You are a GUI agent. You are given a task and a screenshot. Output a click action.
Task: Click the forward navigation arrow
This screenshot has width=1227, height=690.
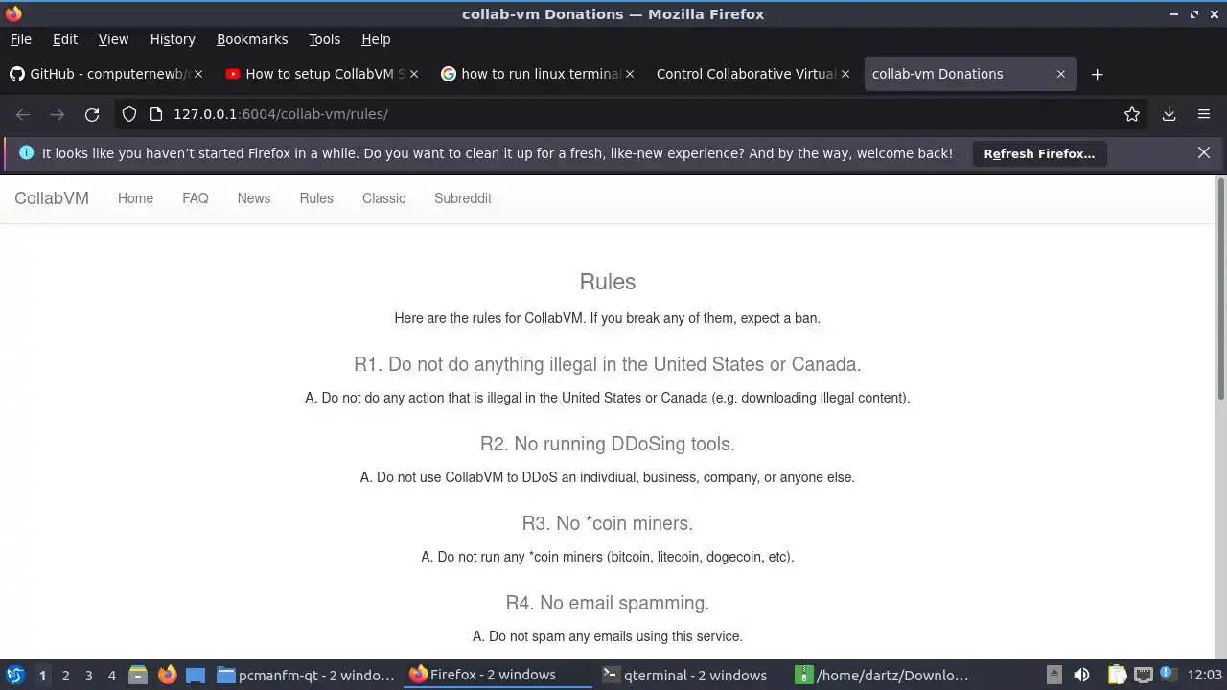58,114
